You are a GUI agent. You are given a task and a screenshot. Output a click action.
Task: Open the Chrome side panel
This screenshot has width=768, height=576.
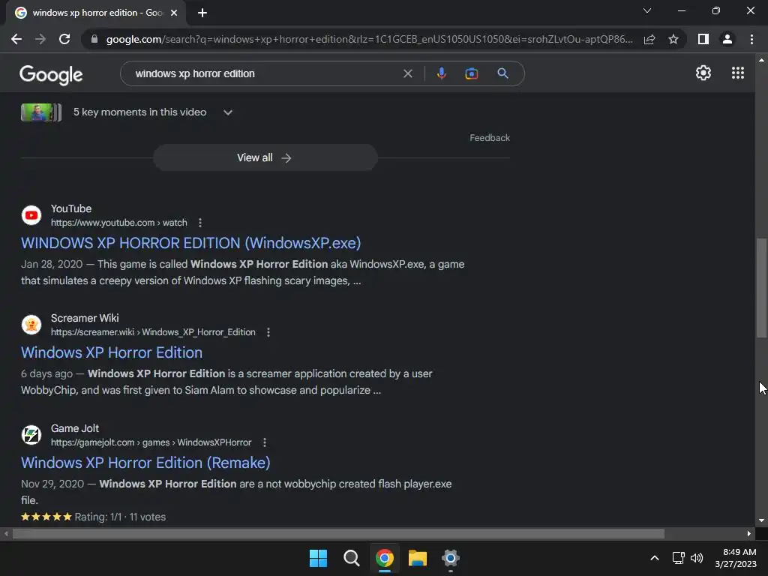(x=703, y=39)
